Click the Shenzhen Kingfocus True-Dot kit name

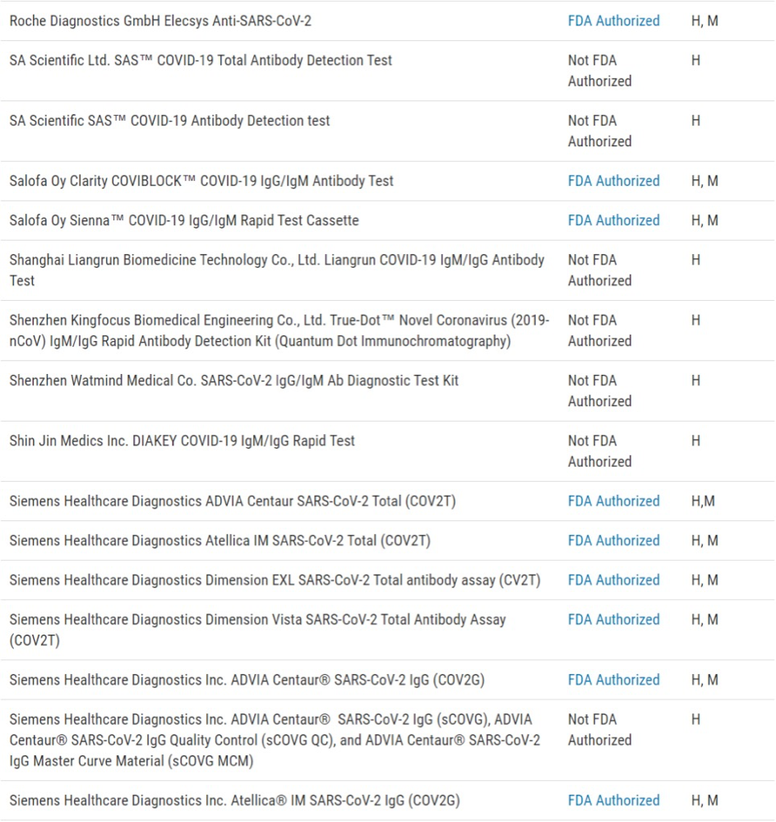tap(279, 330)
